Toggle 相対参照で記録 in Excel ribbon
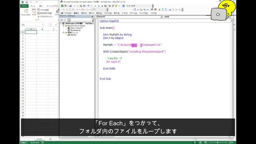Screen dimensions: 256x144 coord(44,13)
